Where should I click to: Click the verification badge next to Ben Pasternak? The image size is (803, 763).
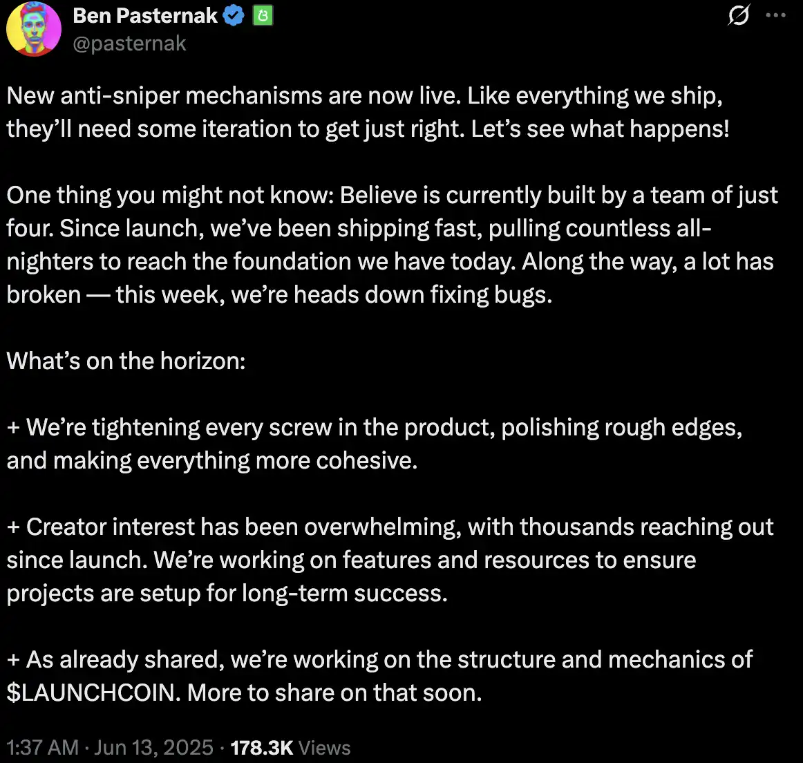(x=233, y=15)
